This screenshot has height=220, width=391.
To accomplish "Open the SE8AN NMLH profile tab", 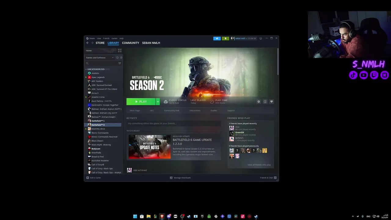I will click(x=151, y=43).
